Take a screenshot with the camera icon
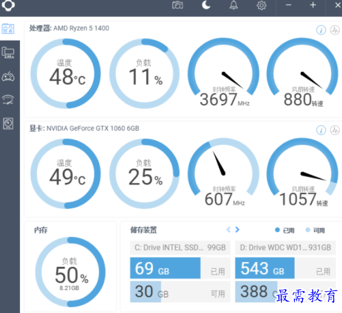 [178, 5]
